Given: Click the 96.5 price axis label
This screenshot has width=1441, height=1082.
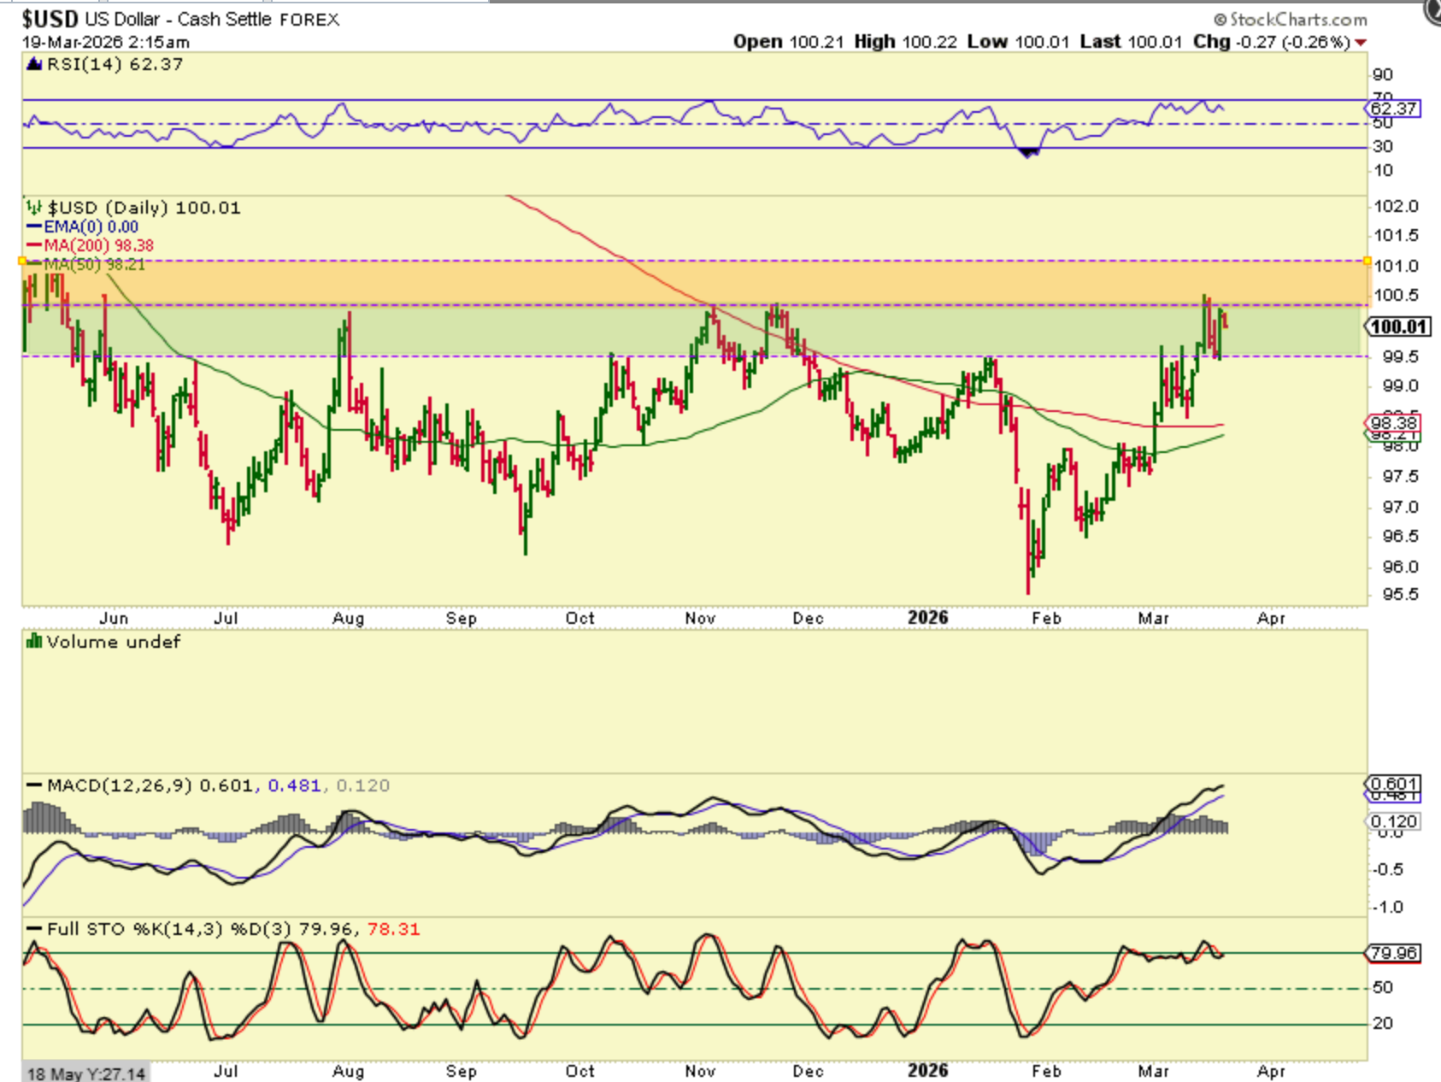Looking at the screenshot, I should [1400, 536].
